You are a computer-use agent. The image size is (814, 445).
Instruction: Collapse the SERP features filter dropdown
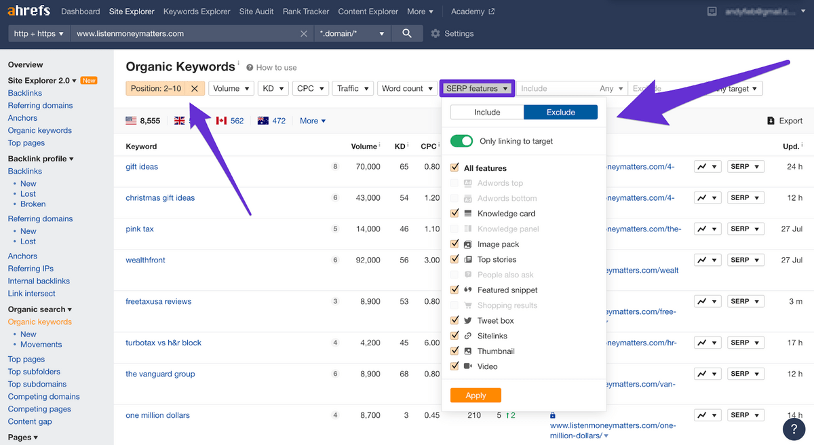(x=478, y=88)
